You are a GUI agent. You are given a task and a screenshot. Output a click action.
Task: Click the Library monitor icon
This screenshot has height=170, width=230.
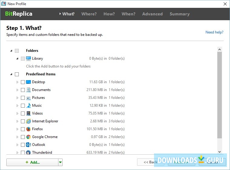[28, 58]
